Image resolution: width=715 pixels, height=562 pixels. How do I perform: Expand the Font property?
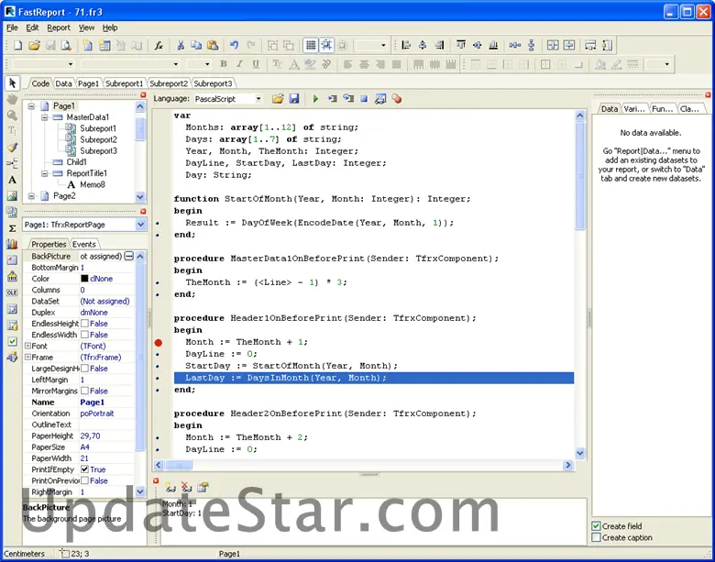tap(27, 347)
